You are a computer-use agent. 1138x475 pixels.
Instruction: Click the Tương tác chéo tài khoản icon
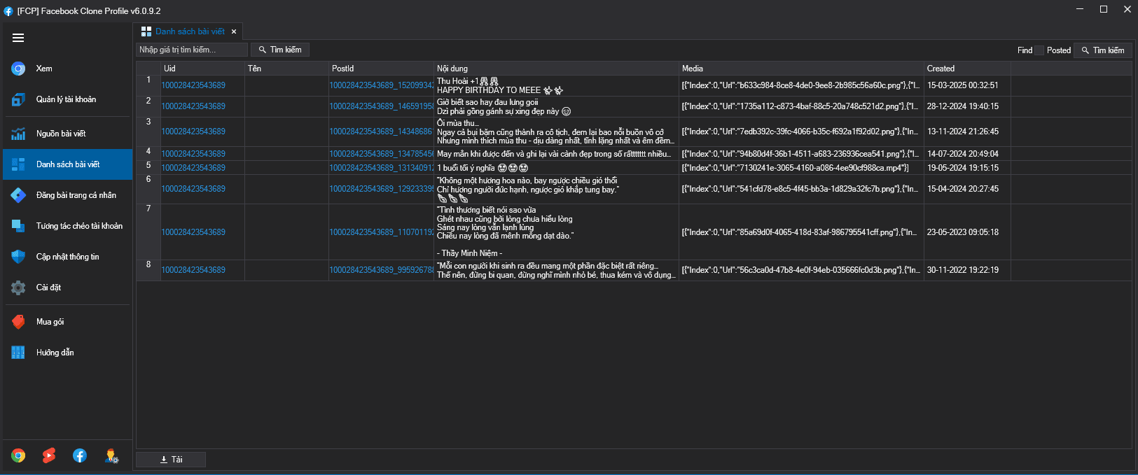(18, 226)
